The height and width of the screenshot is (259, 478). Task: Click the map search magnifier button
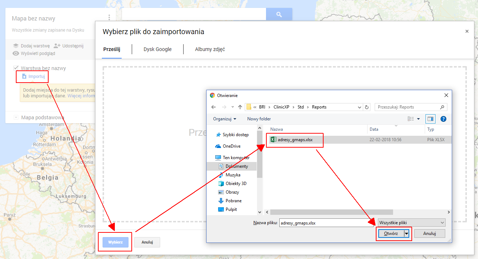coord(279,14)
